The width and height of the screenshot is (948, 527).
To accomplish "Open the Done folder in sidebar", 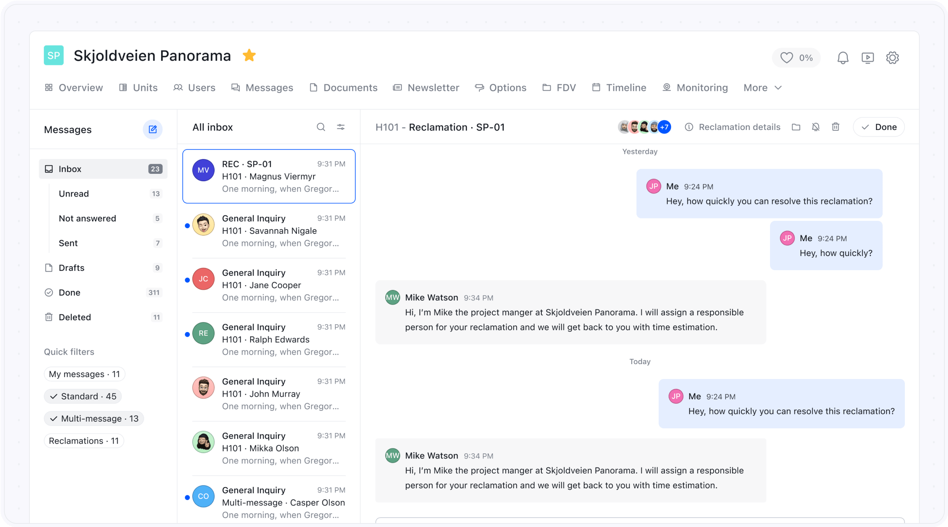I will click(x=103, y=292).
